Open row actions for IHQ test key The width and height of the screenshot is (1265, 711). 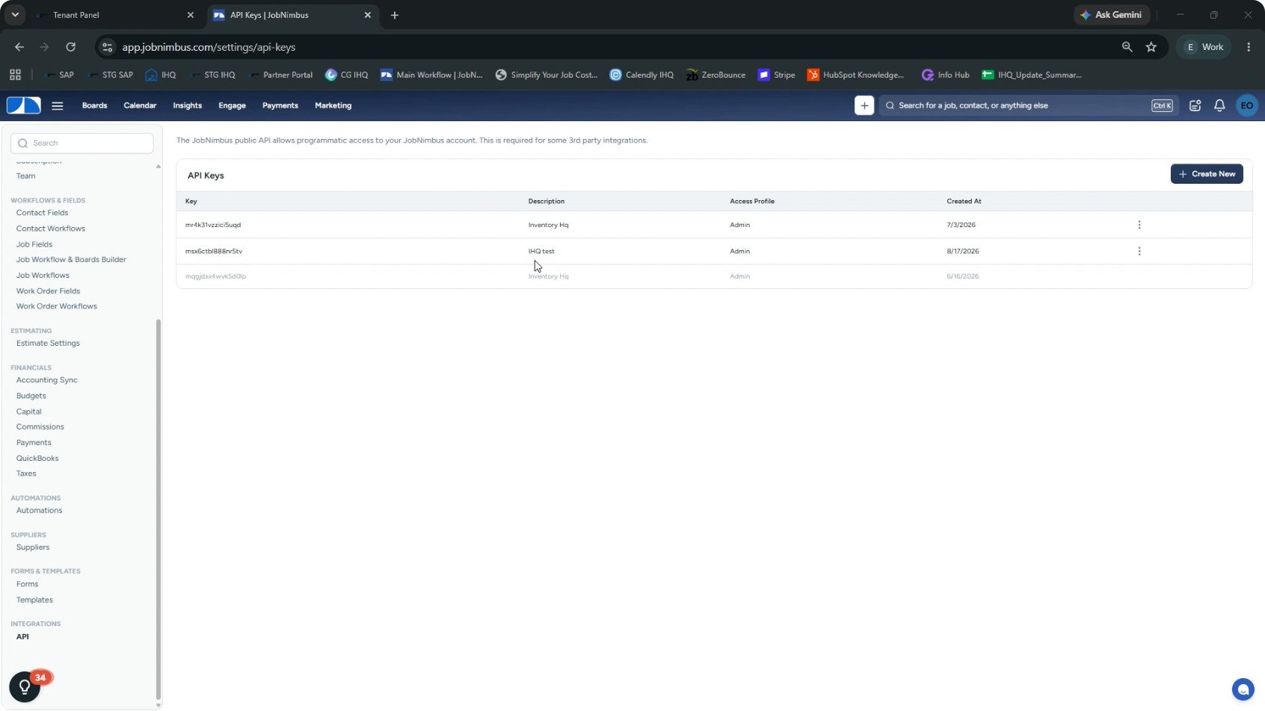click(x=1139, y=251)
